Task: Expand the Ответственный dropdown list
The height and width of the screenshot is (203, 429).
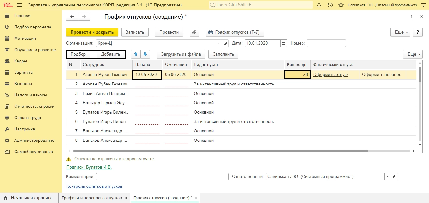Action: 388,177
